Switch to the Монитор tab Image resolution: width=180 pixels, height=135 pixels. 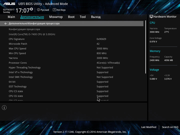pos(56,17)
